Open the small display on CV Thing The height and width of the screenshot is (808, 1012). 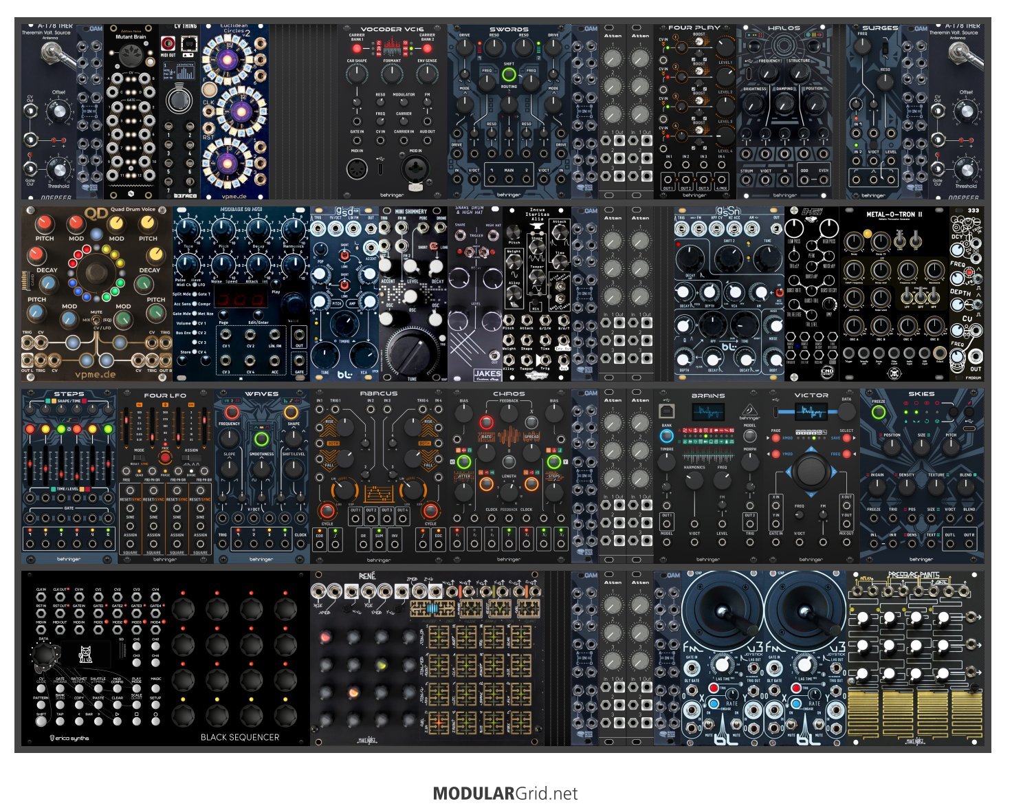click(x=179, y=70)
